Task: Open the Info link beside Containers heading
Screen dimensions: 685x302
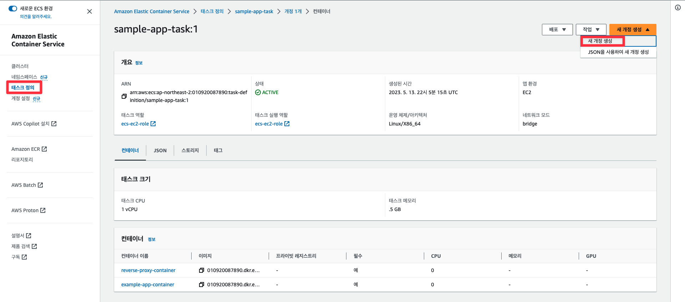Action: click(x=152, y=240)
